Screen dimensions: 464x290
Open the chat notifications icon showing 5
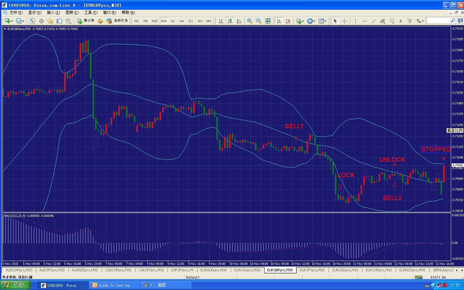460,21
